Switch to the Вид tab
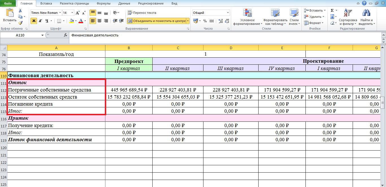Viewport: 386px width, 187px height. [174, 3]
